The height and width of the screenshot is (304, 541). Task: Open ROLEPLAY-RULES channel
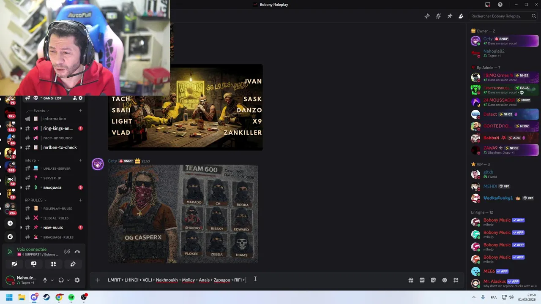(53, 208)
